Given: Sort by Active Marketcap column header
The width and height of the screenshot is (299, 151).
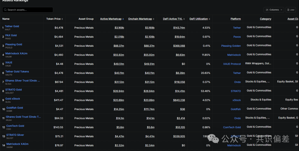Looking at the screenshot, I should point(111,19).
